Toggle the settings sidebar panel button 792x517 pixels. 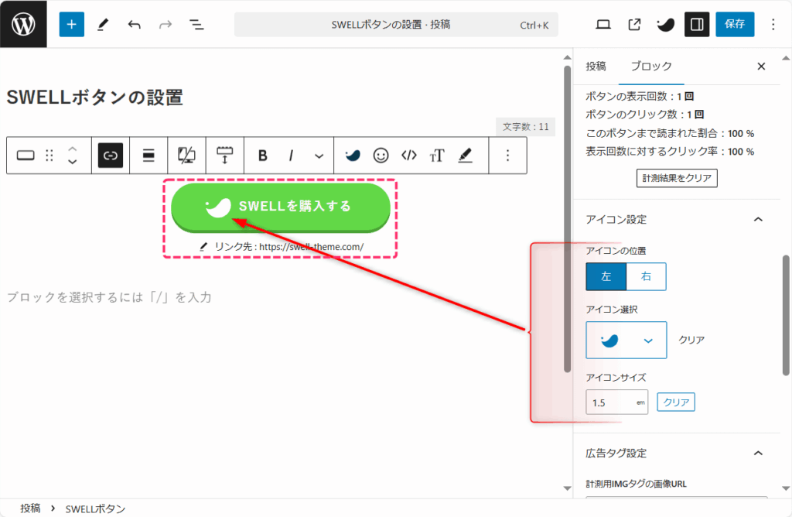[696, 24]
